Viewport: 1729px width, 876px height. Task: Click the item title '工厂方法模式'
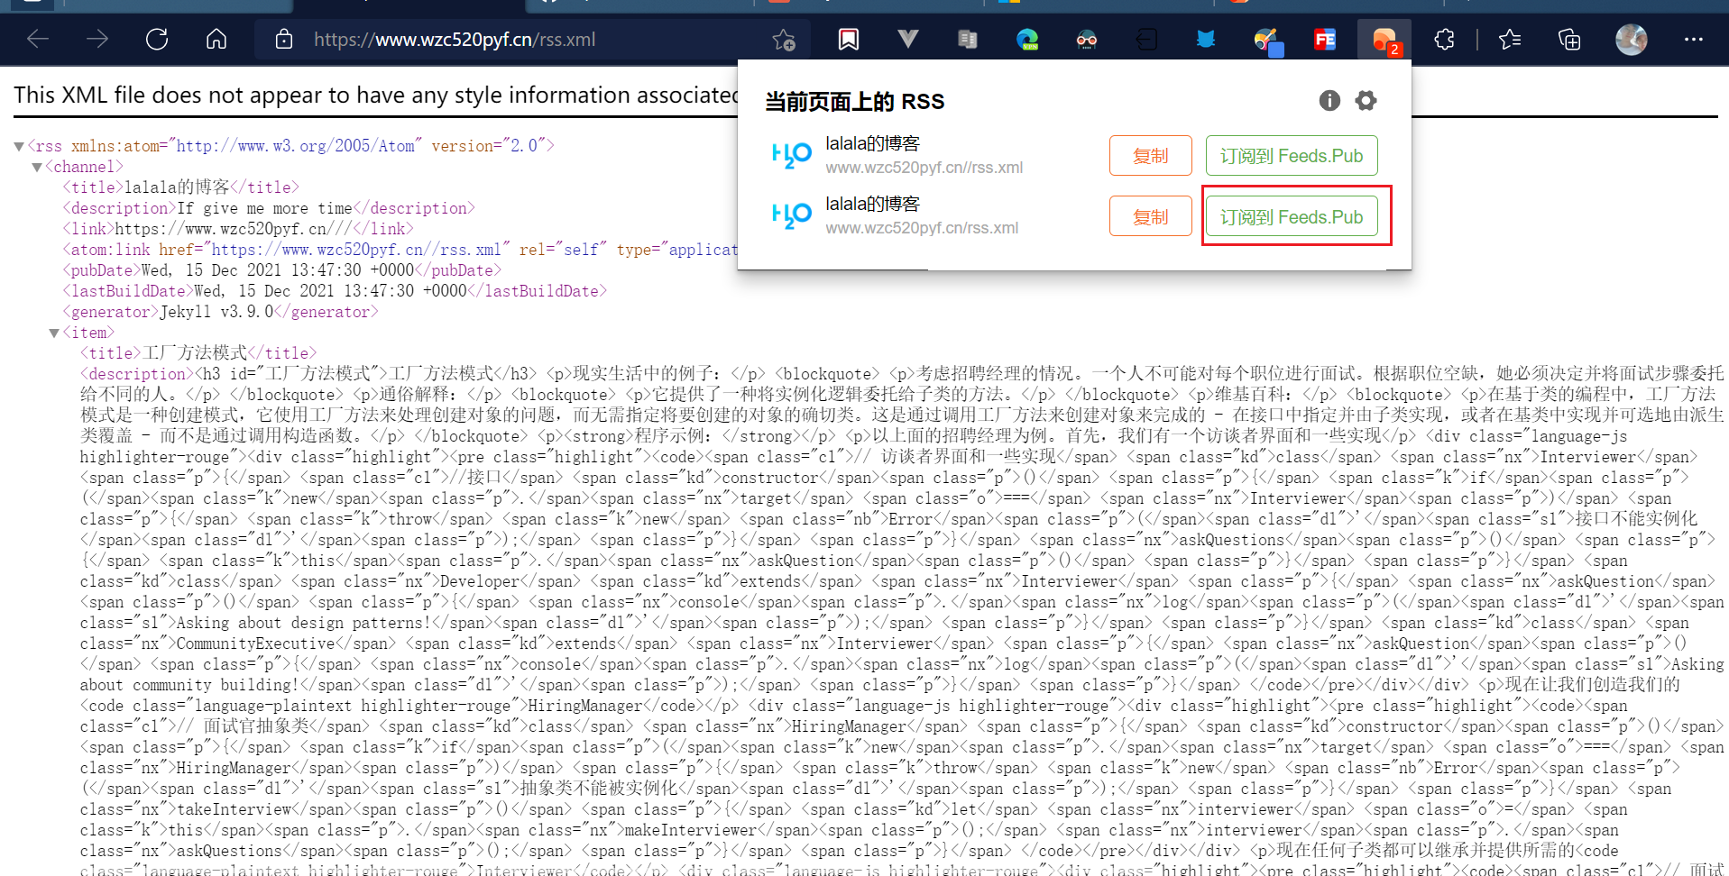point(195,353)
